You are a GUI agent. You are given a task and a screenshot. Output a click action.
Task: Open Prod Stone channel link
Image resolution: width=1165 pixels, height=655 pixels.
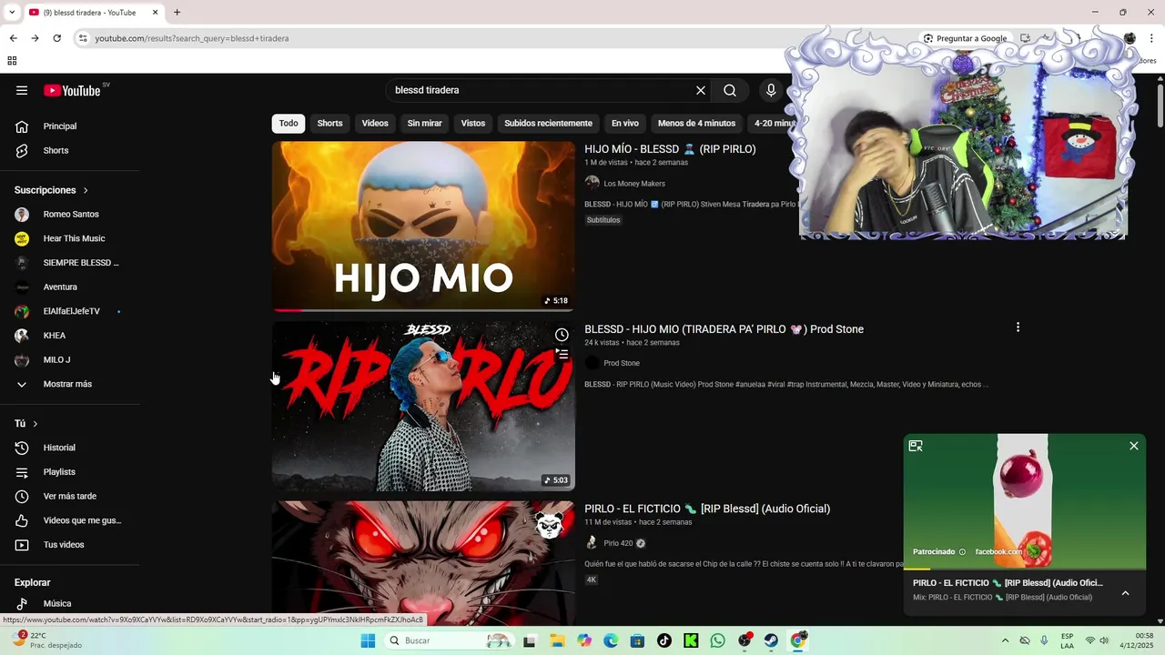pyautogui.click(x=622, y=363)
